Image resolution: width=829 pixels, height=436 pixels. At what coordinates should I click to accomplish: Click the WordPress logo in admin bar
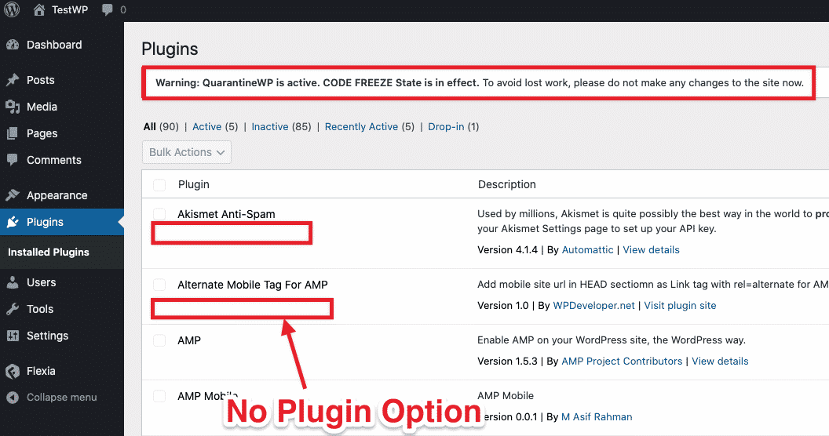click(13, 11)
